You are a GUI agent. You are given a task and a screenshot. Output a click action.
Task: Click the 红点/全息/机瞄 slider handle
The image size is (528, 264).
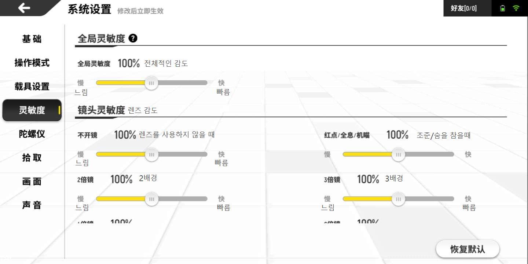point(398,155)
